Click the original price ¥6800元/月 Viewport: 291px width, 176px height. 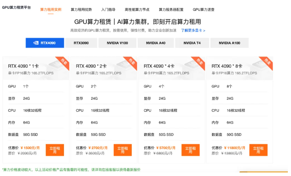pyautogui.click(x=163, y=153)
